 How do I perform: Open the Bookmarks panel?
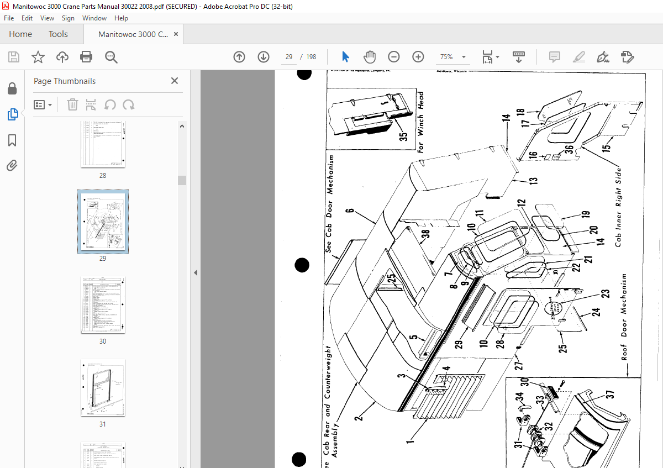pos(12,140)
